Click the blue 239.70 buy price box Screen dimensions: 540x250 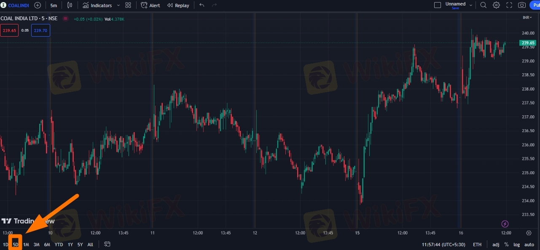(x=41, y=30)
